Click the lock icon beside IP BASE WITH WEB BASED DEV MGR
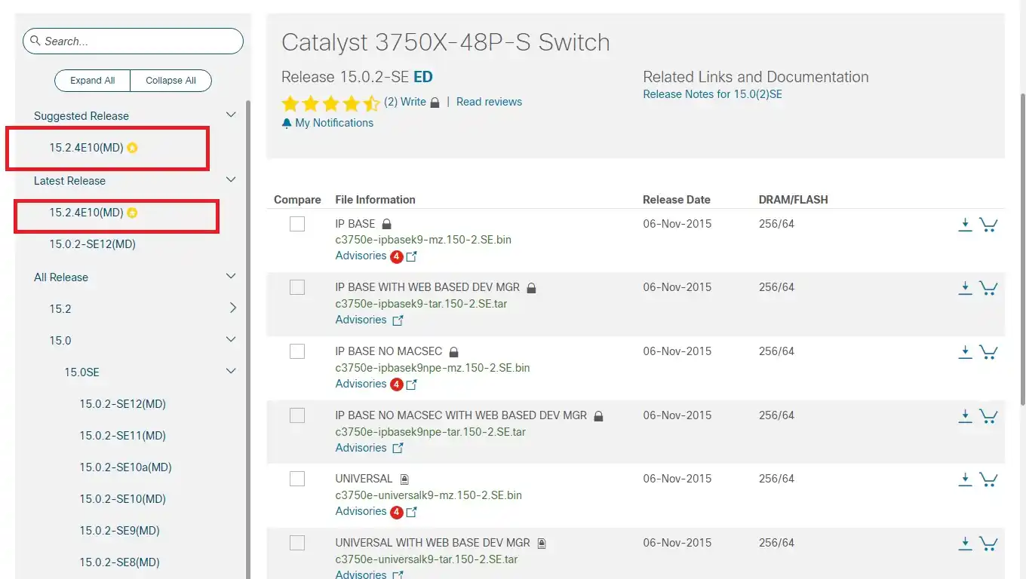Viewport: 1026px width, 579px height. 531,288
